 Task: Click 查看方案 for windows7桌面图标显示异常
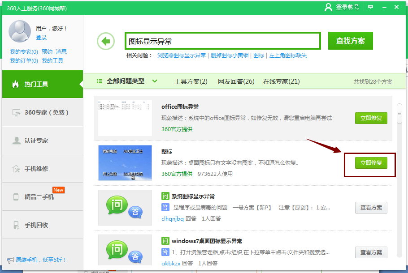(371, 252)
